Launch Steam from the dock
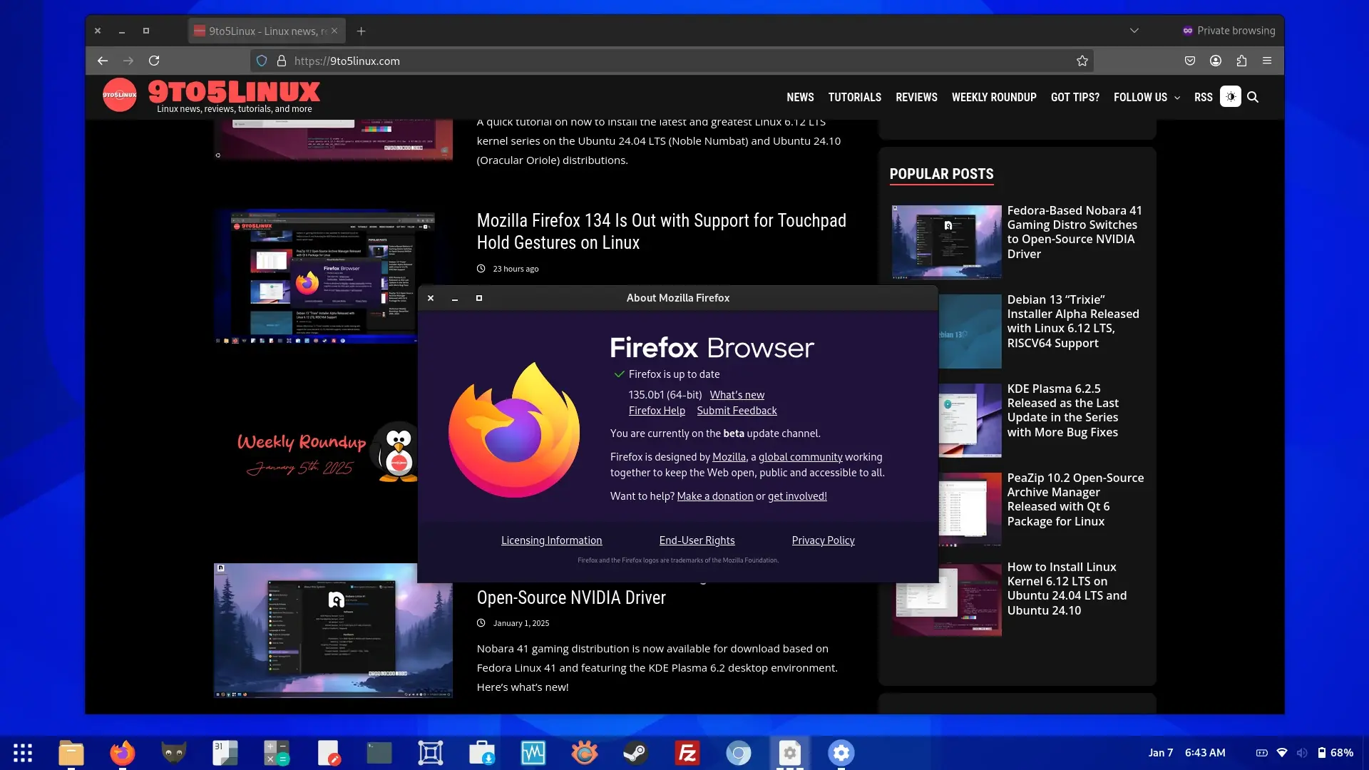 point(635,753)
